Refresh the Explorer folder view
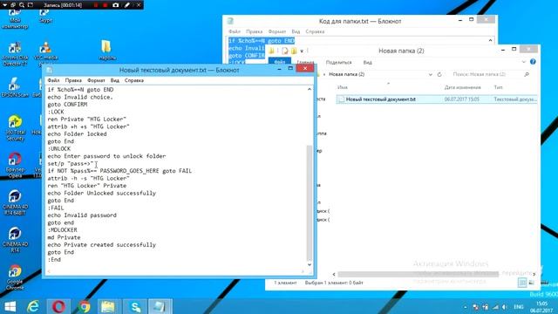The height and width of the screenshot is (314, 558). (439, 74)
